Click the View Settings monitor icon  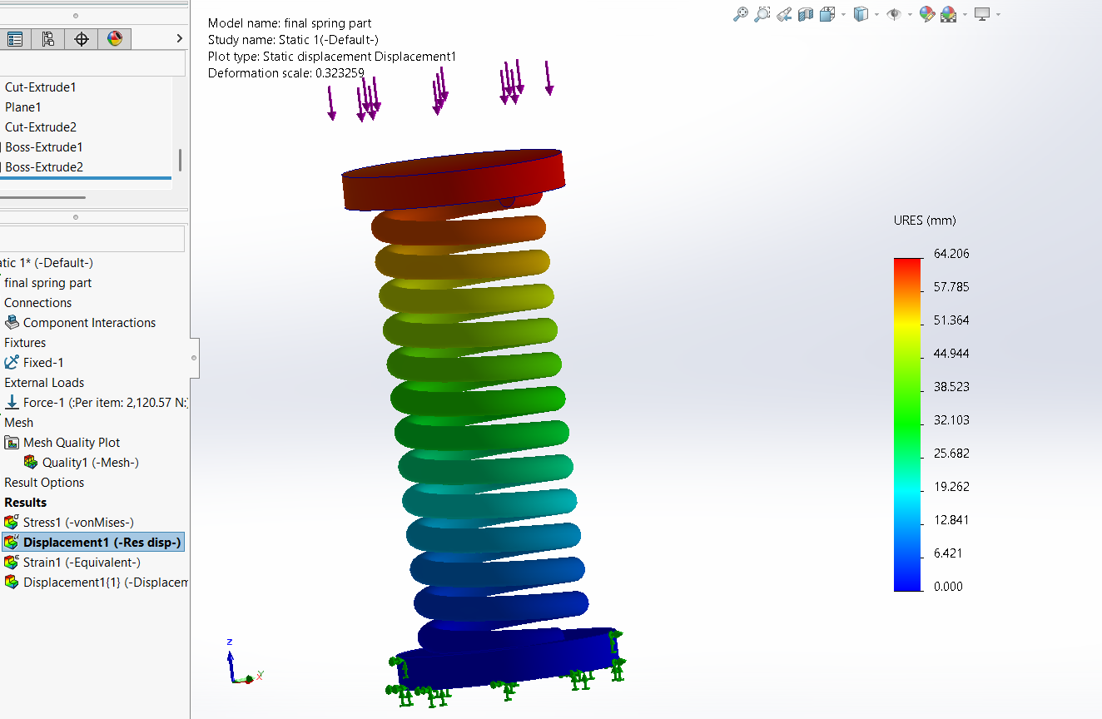coord(982,14)
